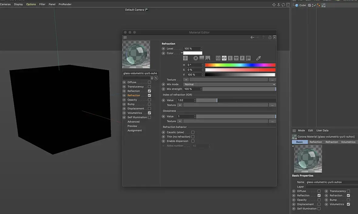
Task: Open the Mix mode Normal dropdown
Action: (x=229, y=84)
